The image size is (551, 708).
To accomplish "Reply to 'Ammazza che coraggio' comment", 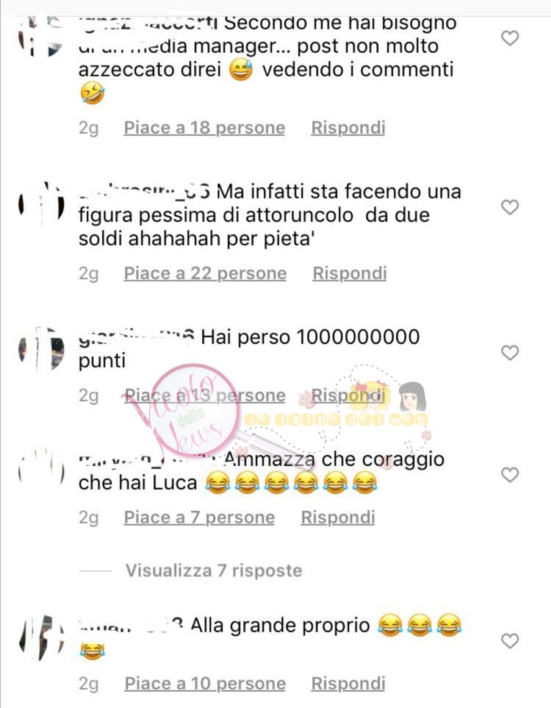I will point(337,518).
